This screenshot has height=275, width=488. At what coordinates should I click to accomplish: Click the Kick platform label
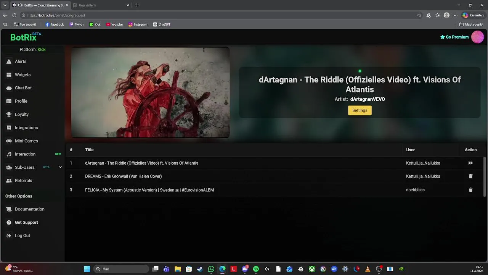pos(42,50)
